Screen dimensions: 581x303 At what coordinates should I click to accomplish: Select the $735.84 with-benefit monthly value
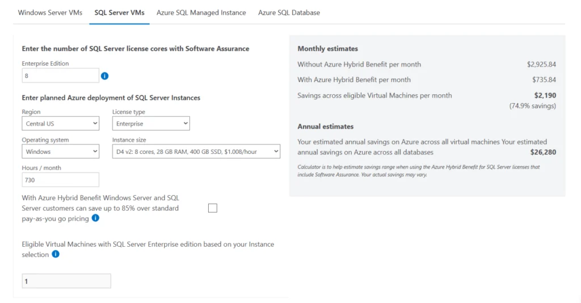(x=544, y=79)
